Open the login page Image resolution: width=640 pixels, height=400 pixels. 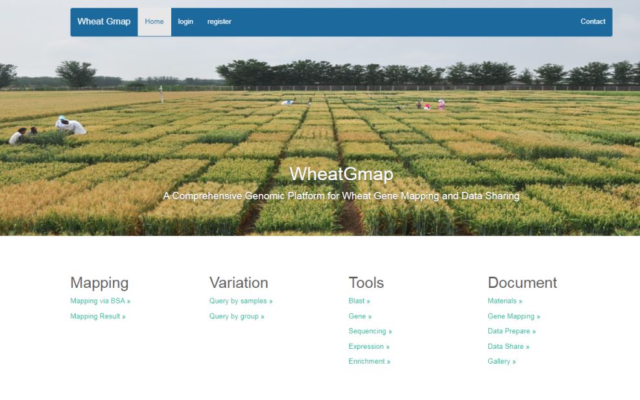point(185,21)
